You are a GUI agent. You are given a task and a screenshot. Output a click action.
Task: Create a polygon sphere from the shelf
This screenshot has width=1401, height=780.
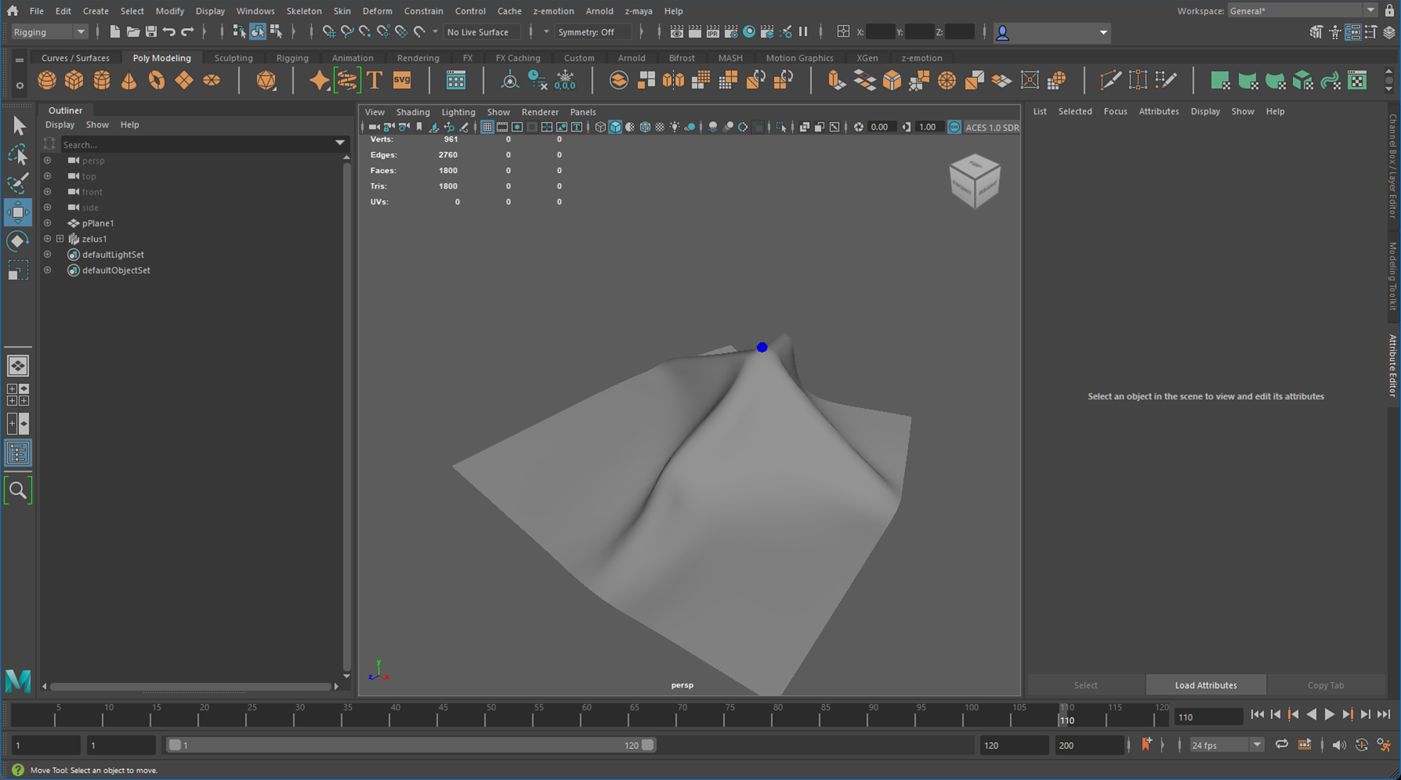coord(47,81)
